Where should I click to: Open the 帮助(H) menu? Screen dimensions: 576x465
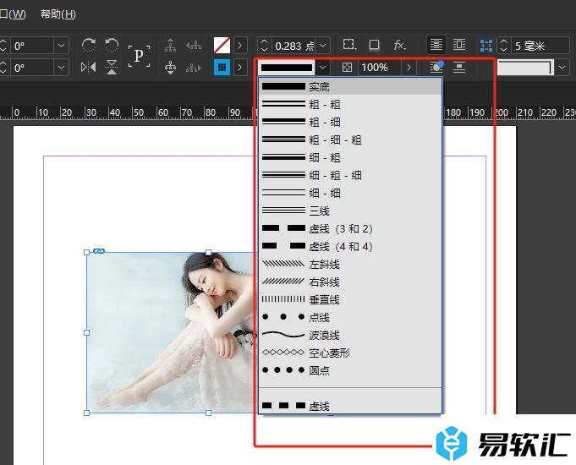pyautogui.click(x=58, y=14)
